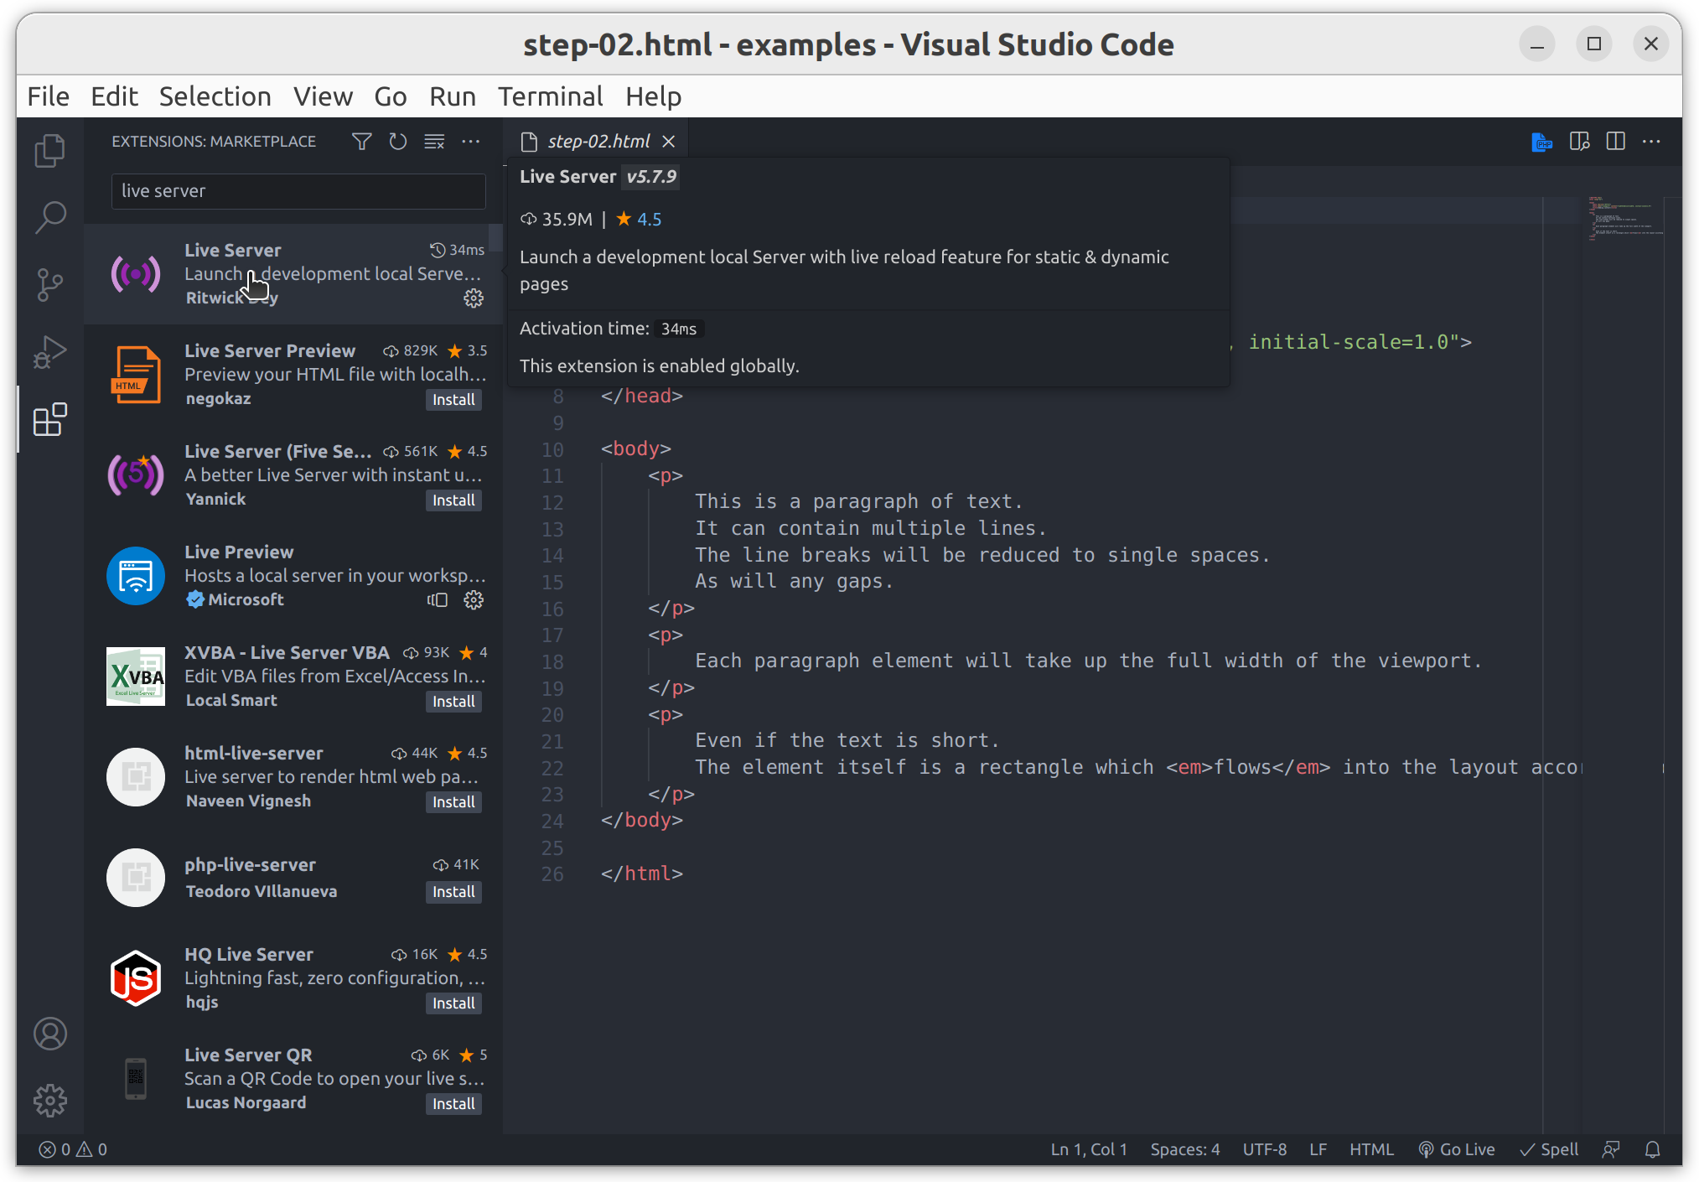Start Go Live server
Viewport: 1699px width, 1182px height.
(x=1457, y=1149)
